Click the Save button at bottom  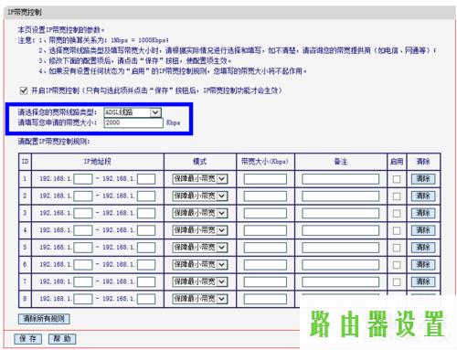coord(27,339)
